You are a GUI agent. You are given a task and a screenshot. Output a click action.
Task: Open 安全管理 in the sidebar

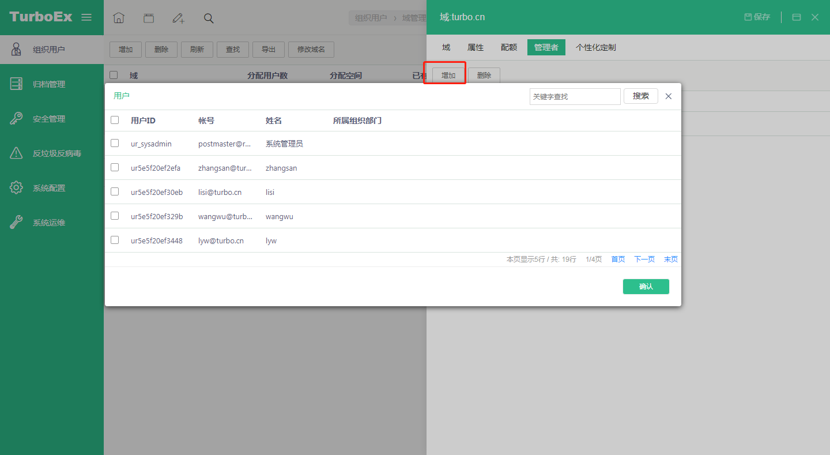[x=49, y=119]
